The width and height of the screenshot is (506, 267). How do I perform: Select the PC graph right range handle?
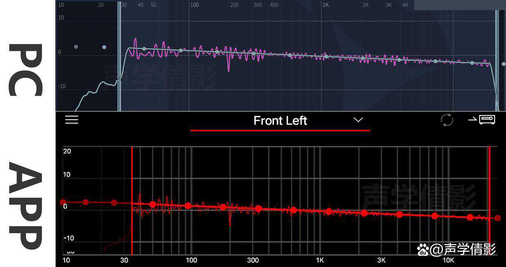tap(497, 55)
